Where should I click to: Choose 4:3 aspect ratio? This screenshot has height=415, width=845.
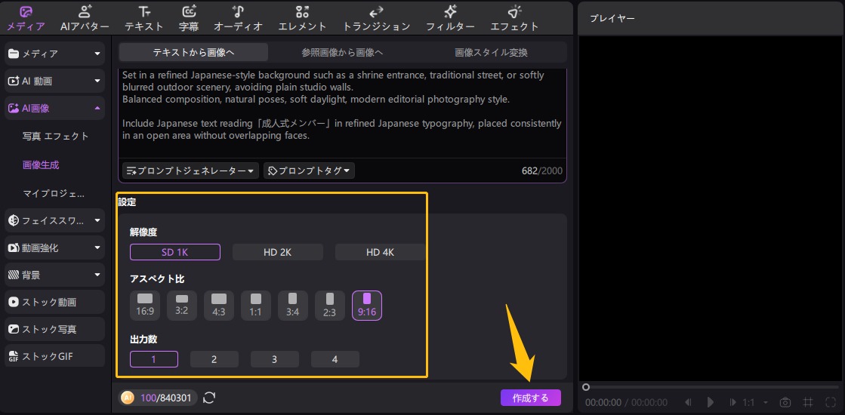(x=219, y=305)
